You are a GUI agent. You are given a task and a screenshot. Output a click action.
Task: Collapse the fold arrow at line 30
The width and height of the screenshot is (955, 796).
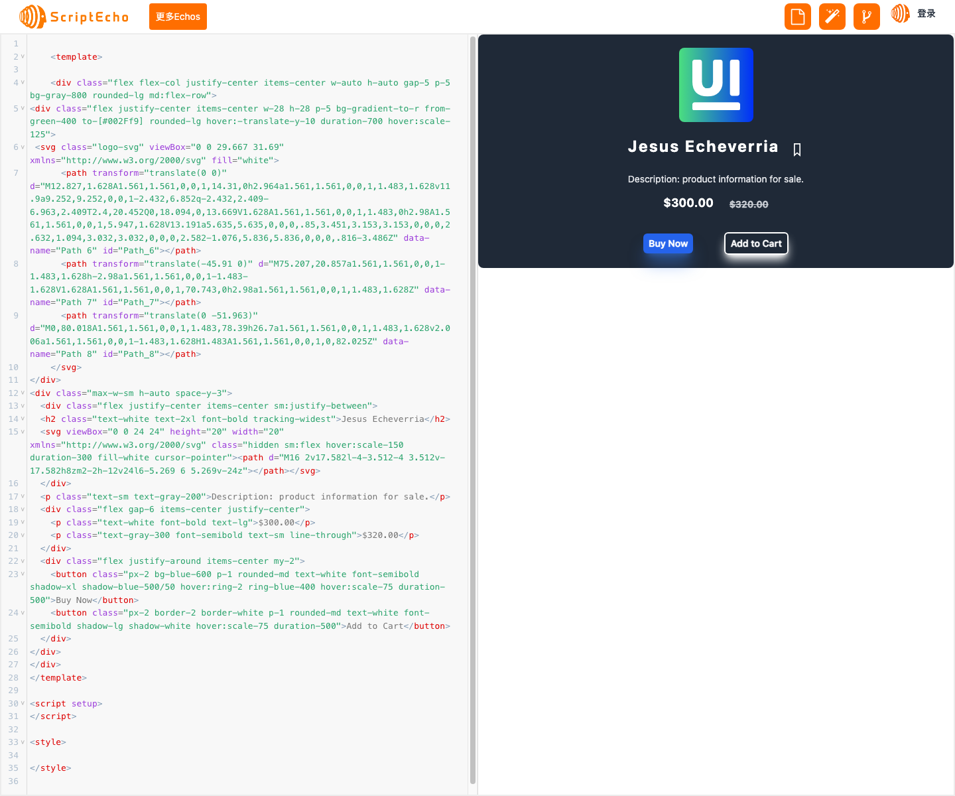point(23,703)
